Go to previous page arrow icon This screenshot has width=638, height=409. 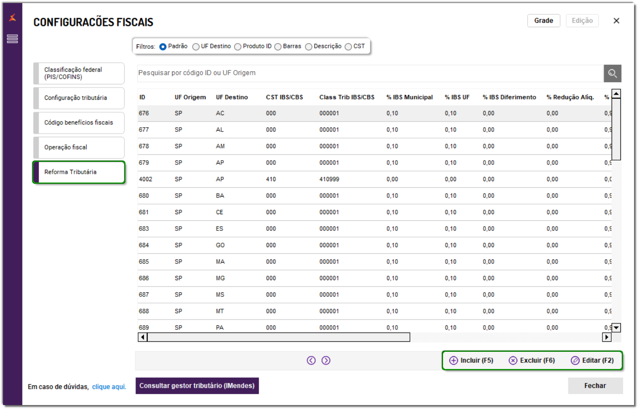click(x=311, y=361)
